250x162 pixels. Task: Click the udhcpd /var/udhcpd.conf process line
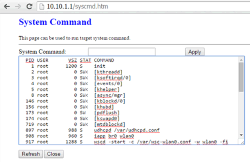[x=92, y=130]
